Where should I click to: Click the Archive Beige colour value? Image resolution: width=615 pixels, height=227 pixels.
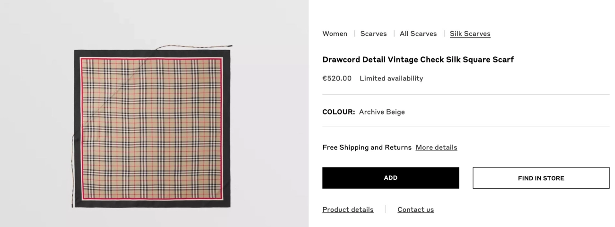tap(382, 112)
